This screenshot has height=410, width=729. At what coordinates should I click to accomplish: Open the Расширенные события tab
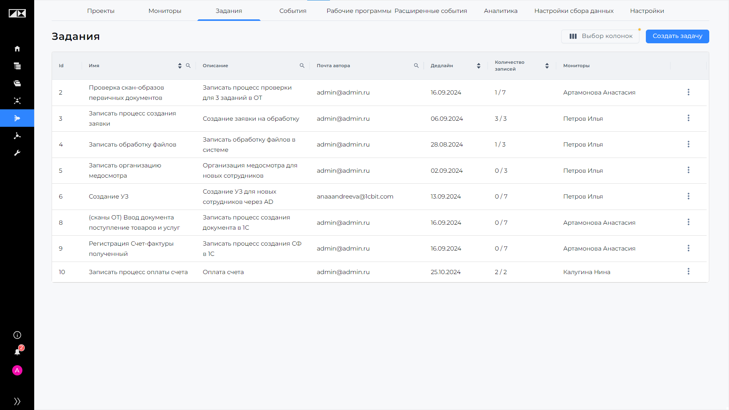click(x=431, y=11)
